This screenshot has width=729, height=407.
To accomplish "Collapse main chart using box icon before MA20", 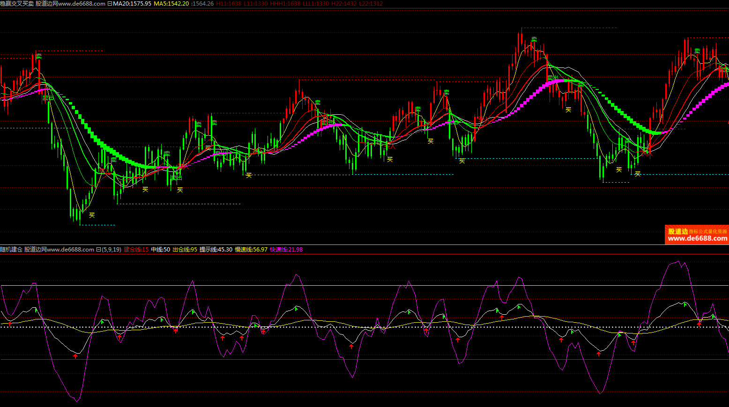I will (x=110, y=4).
